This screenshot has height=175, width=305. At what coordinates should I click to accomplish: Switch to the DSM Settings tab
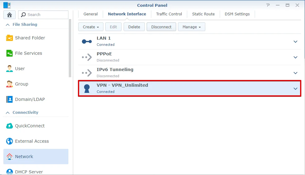click(237, 14)
